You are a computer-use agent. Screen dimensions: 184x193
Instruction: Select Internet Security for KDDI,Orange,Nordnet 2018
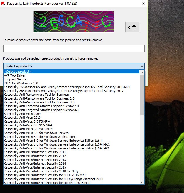click(72, 179)
